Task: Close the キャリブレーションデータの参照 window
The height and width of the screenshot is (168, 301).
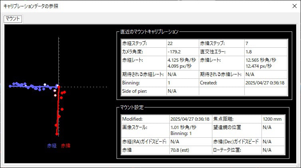Action: (295, 6)
